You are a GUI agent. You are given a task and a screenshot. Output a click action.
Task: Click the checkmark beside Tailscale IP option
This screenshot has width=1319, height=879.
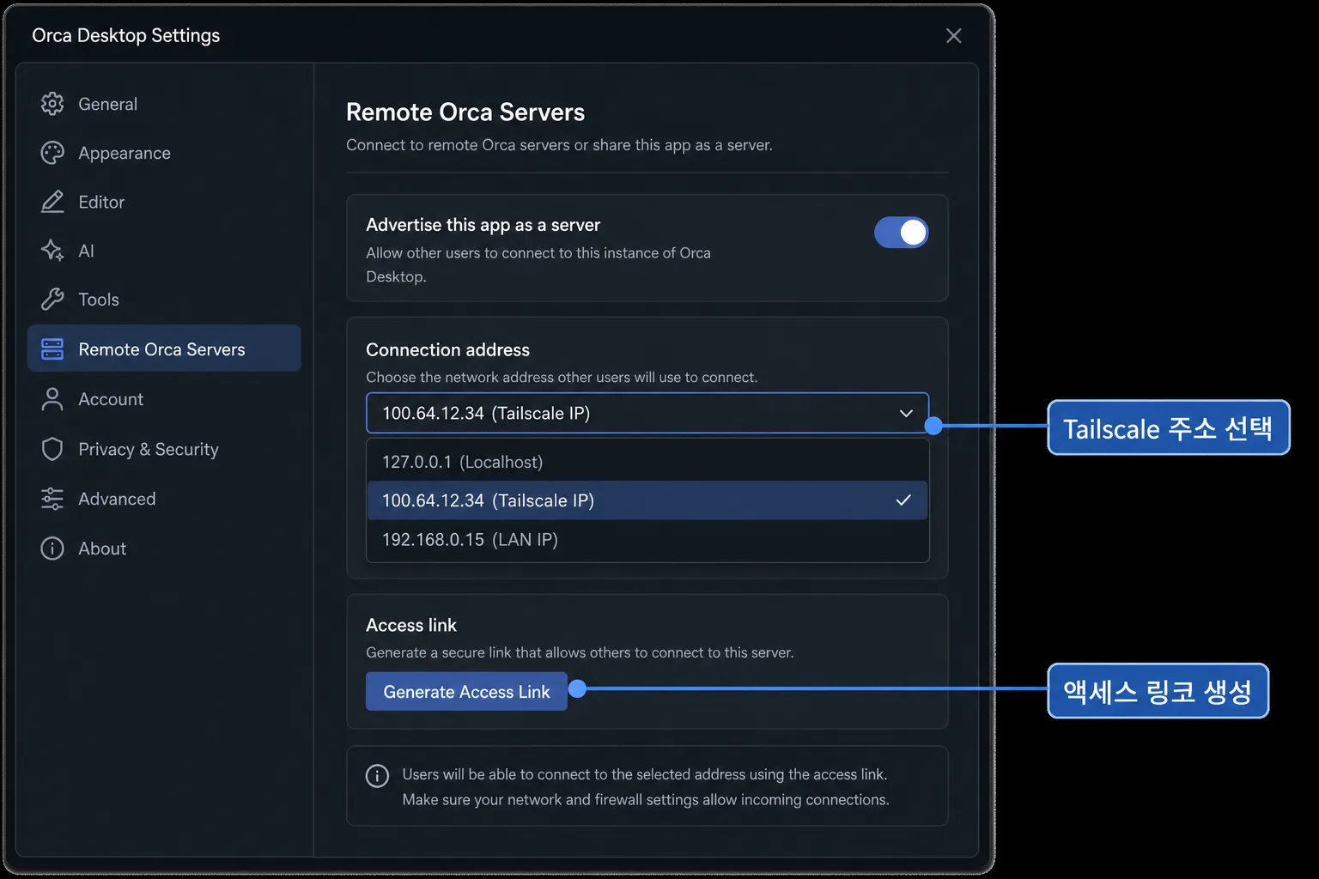[x=903, y=500]
